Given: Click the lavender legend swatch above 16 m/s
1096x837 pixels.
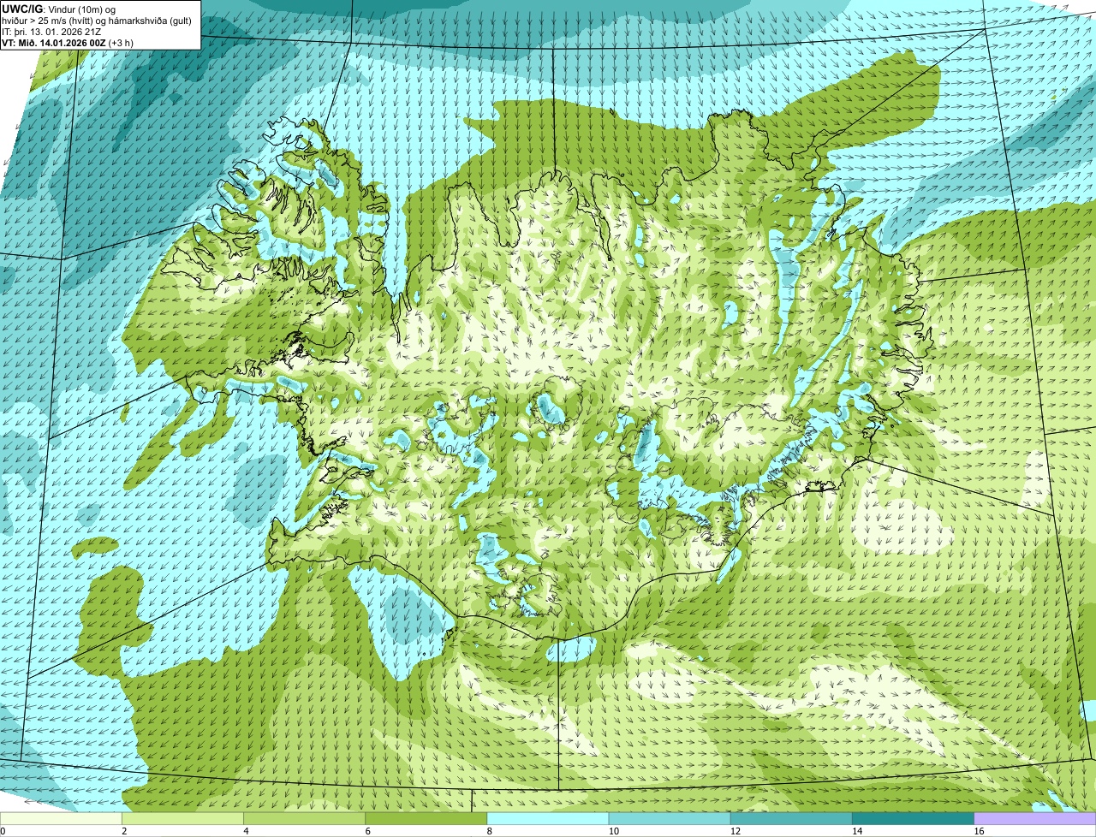Looking at the screenshot, I should [1034, 819].
